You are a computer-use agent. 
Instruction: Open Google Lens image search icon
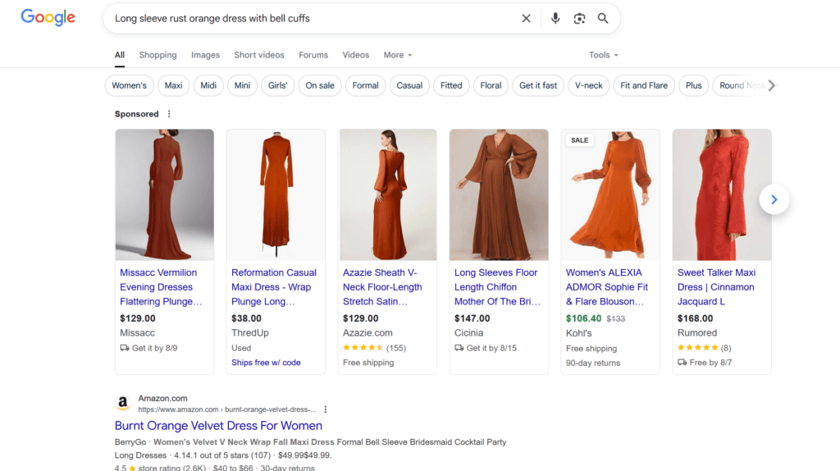579,18
